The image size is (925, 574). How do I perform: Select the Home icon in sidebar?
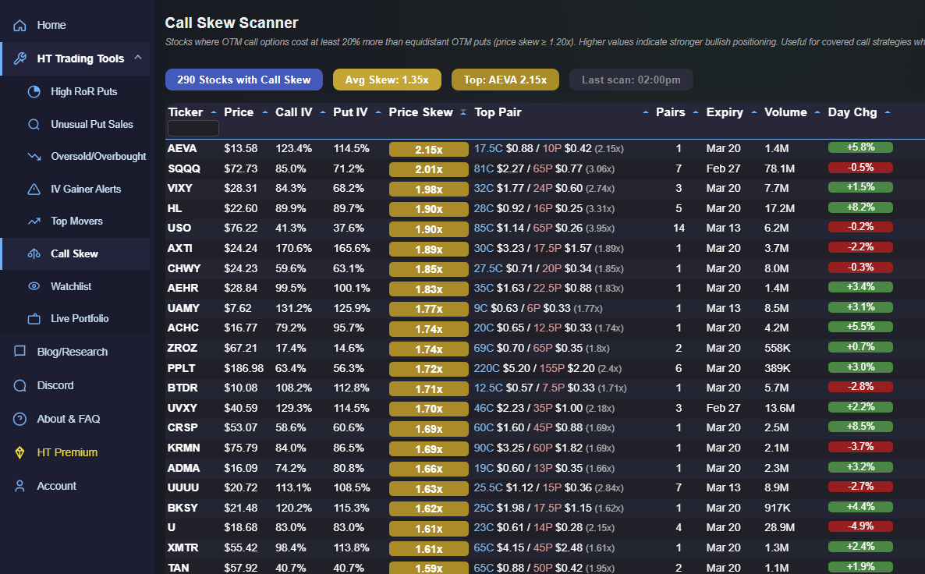pyautogui.click(x=19, y=25)
